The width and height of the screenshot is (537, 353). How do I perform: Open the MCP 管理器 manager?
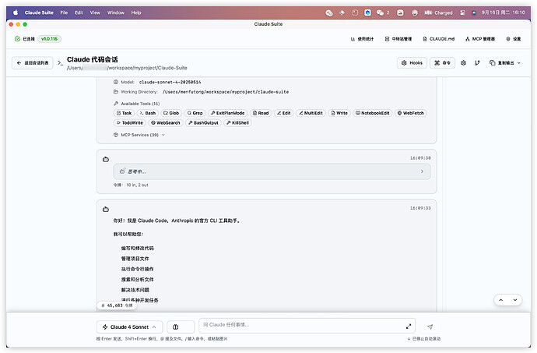point(480,39)
